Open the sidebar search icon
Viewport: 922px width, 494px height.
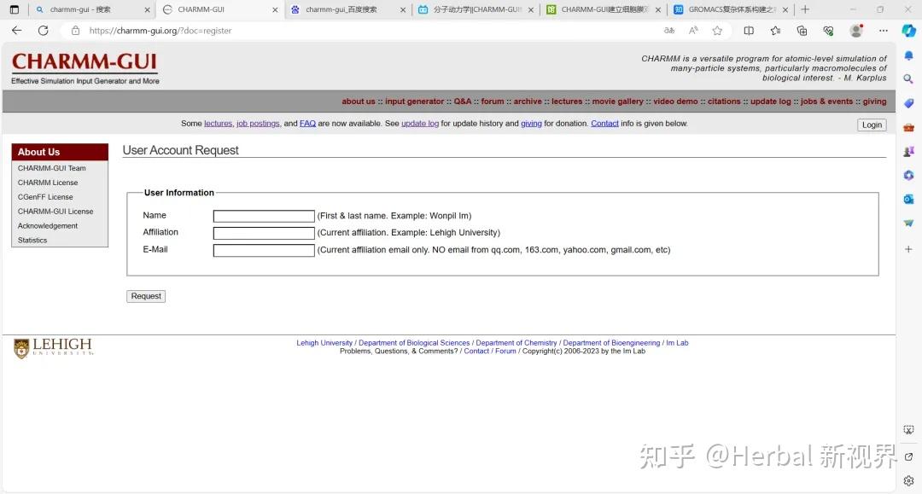(908, 78)
